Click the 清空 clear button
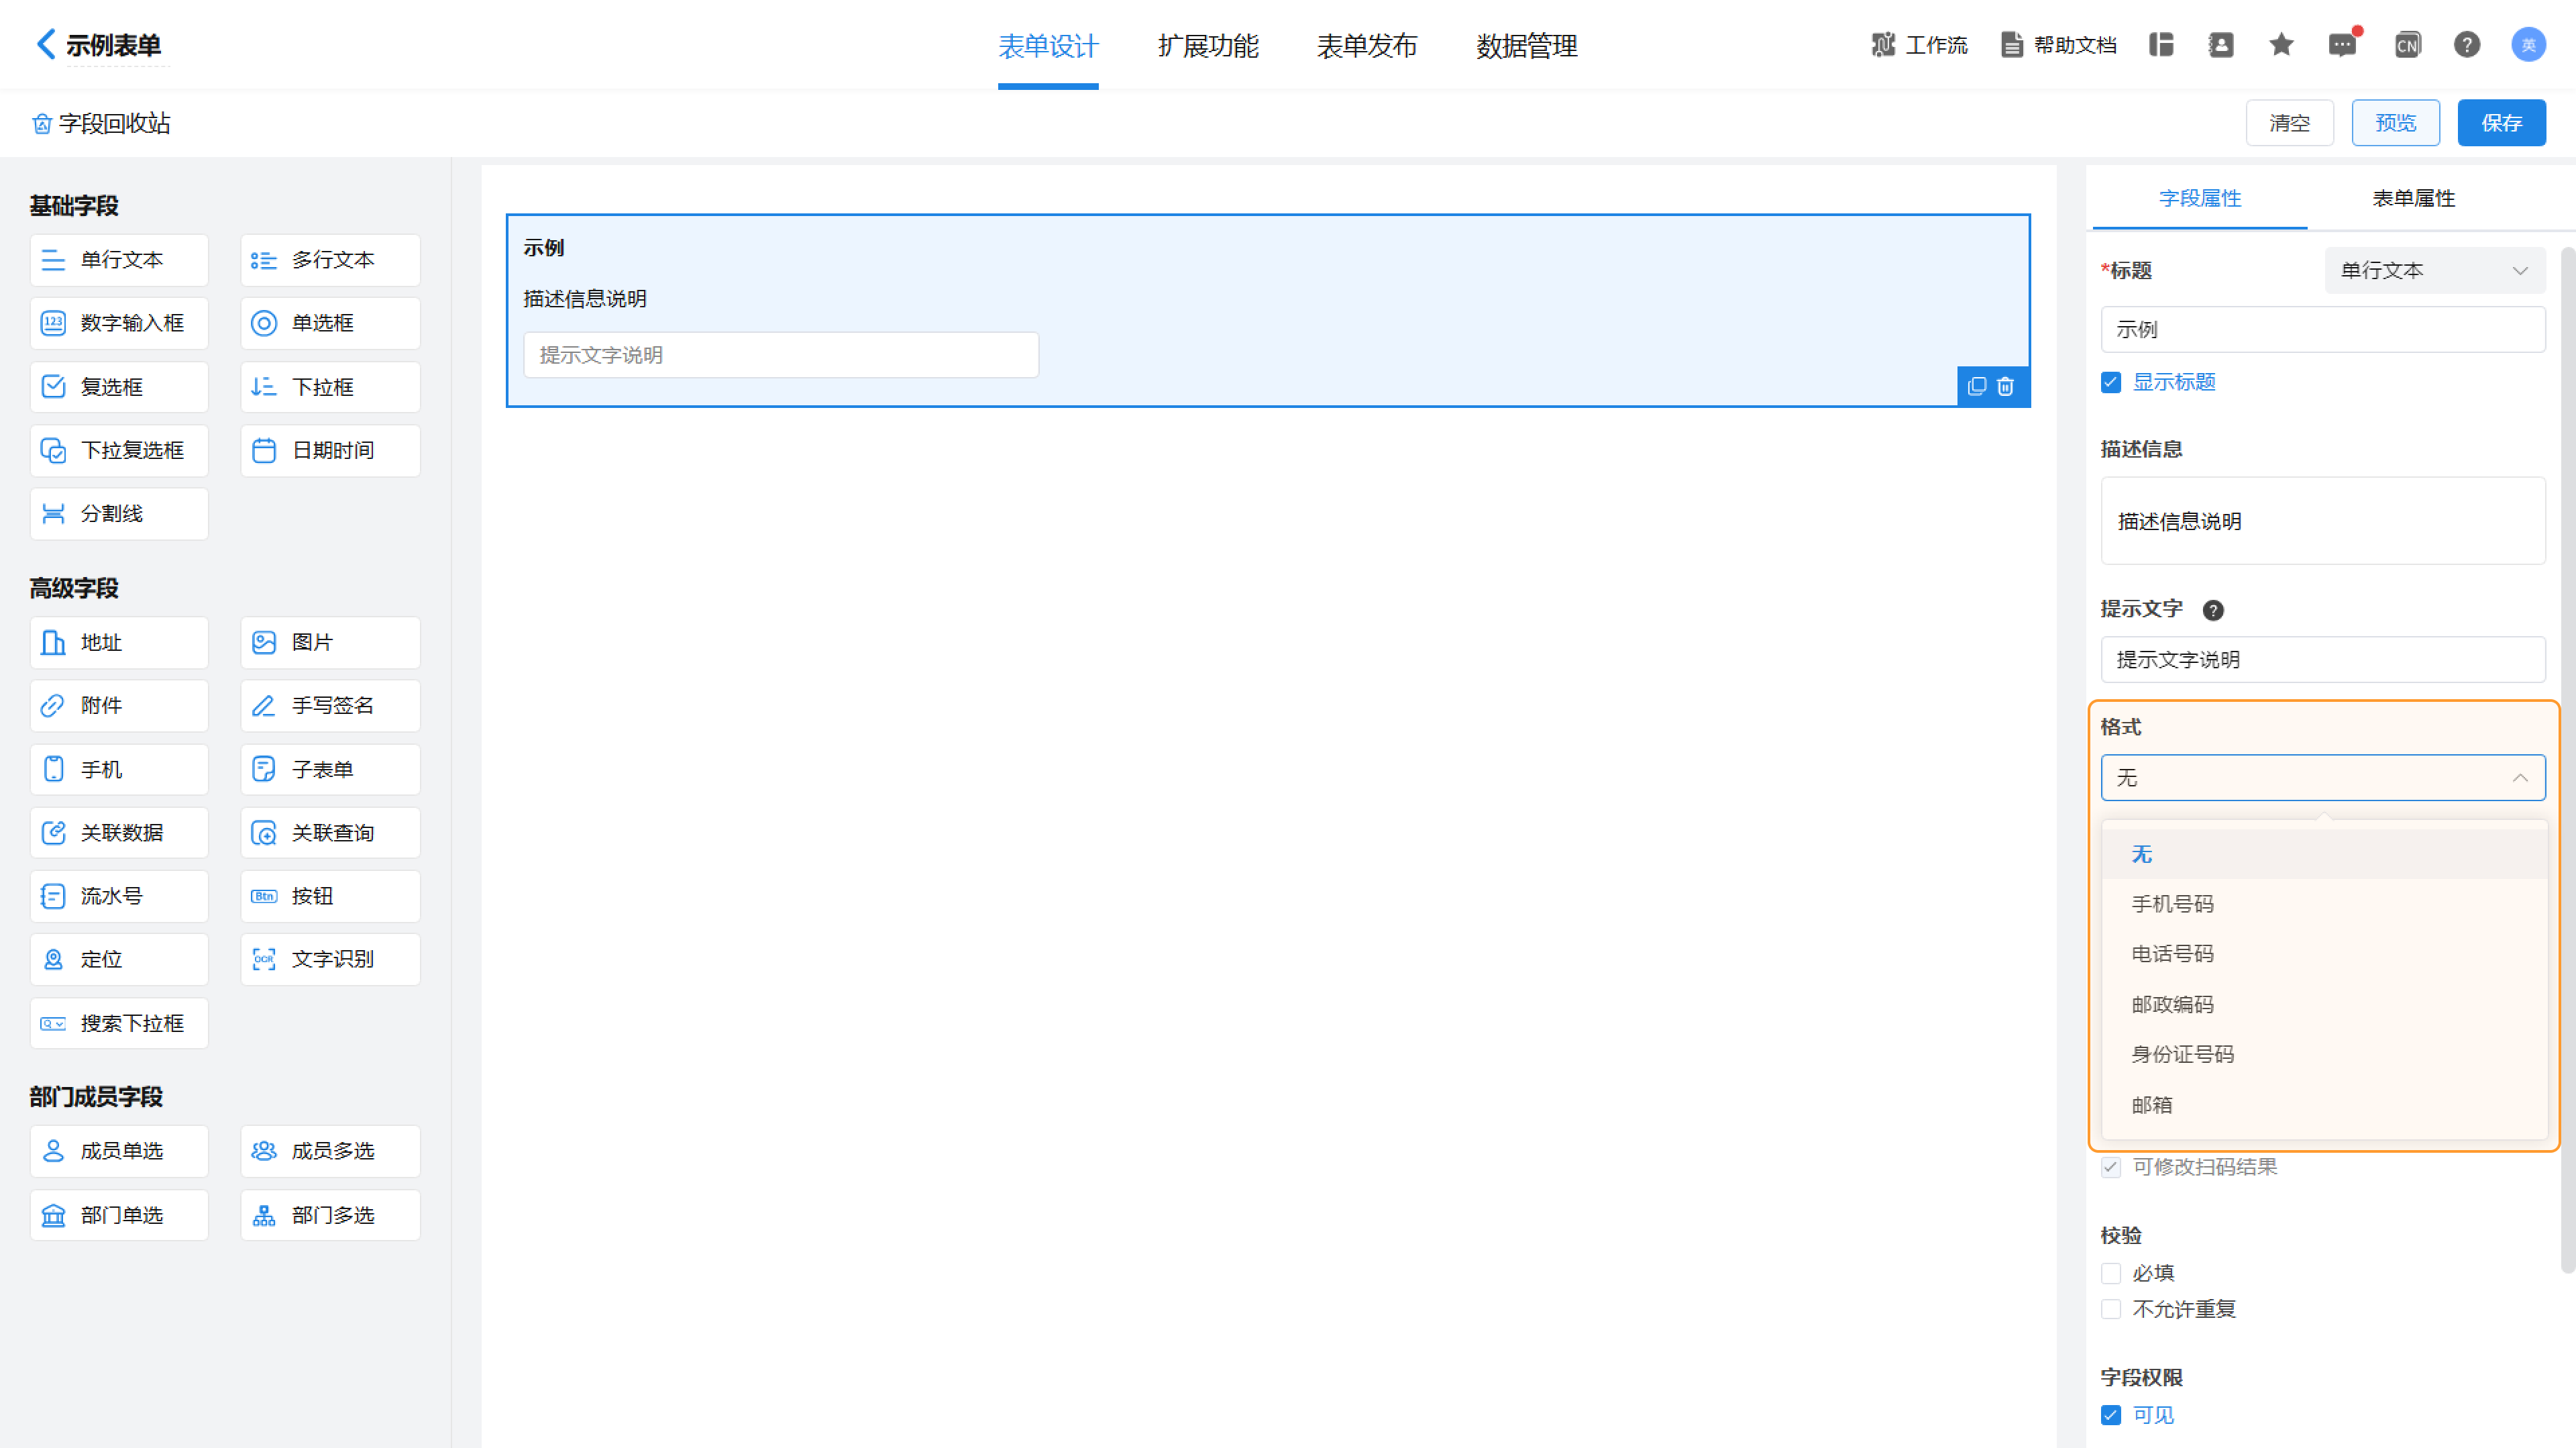 (2289, 123)
